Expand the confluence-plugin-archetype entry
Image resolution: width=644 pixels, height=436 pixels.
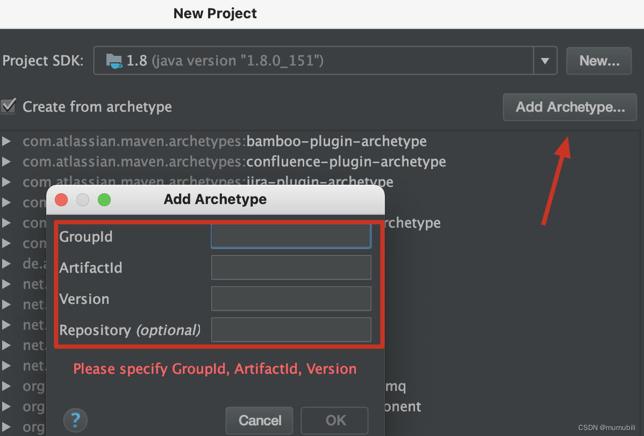coord(7,161)
